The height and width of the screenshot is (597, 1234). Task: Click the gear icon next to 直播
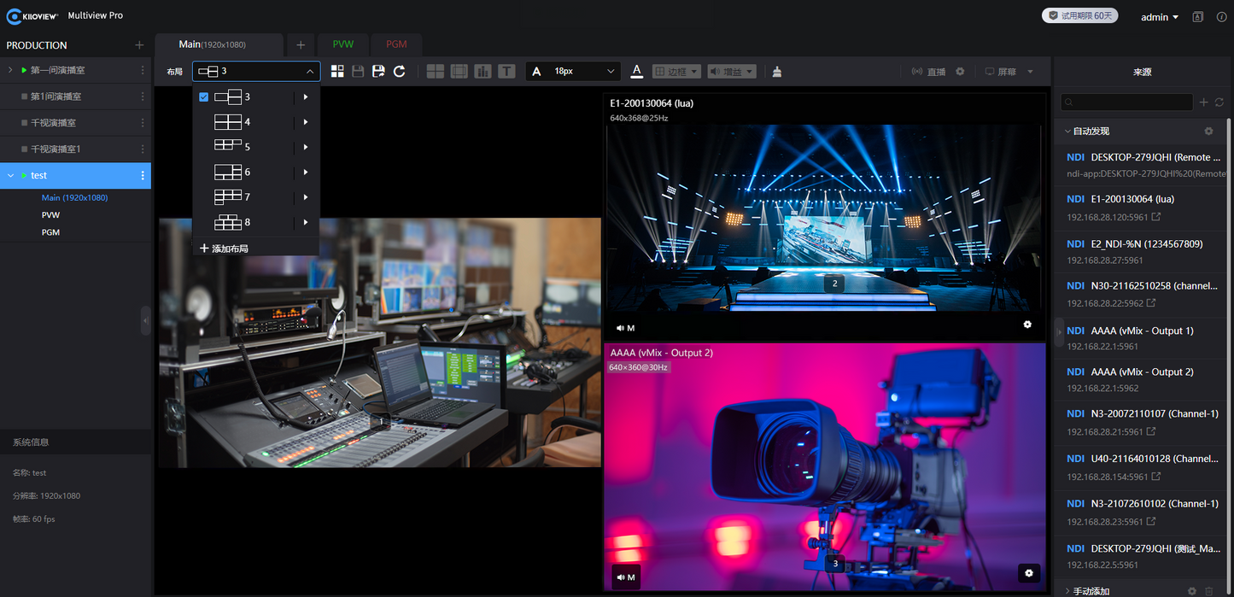coord(960,71)
